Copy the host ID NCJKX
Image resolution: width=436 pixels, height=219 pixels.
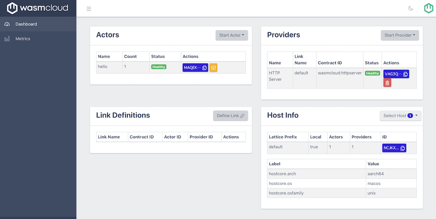point(394,148)
